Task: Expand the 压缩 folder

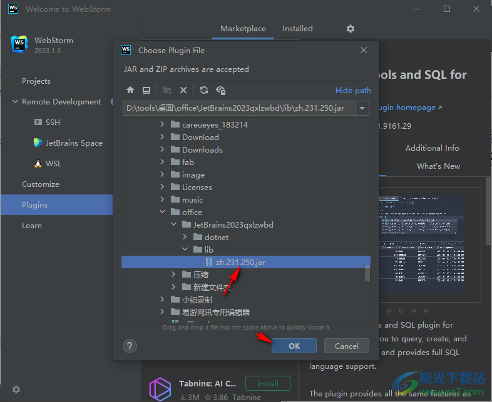Action: pyautogui.click(x=173, y=274)
